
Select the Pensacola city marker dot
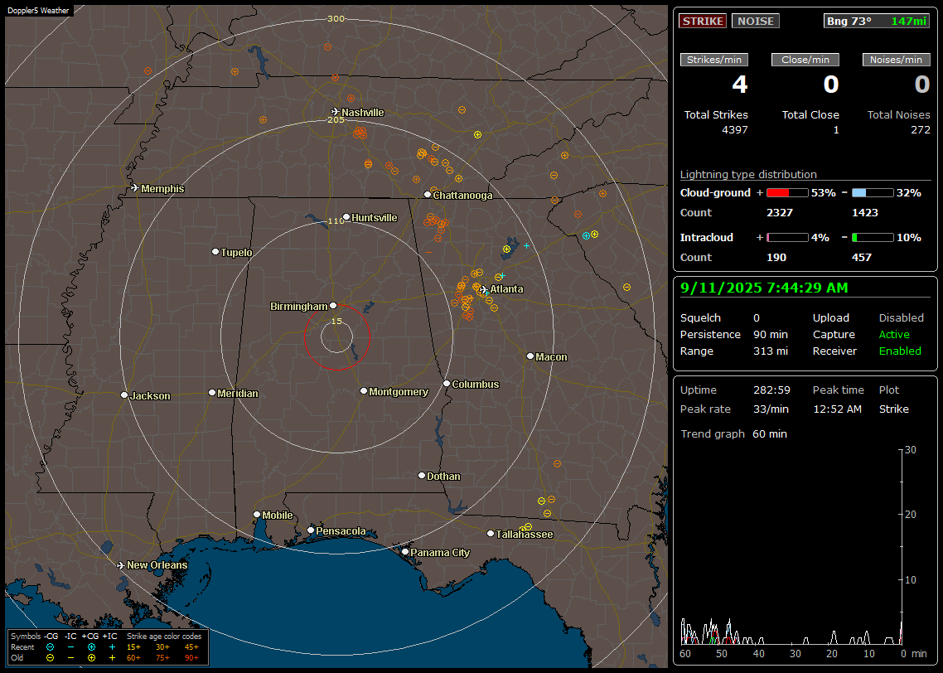coord(311,530)
